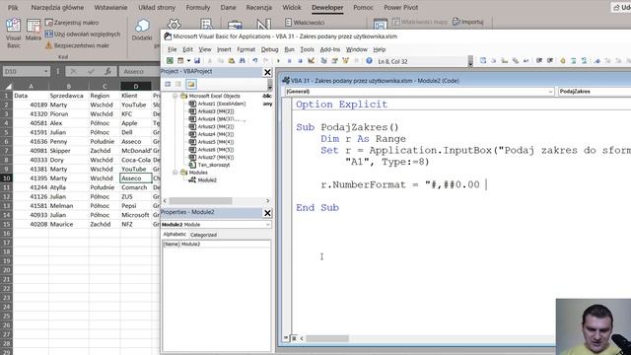
Task: Click the Reset (stop) icon
Action: [300, 61]
